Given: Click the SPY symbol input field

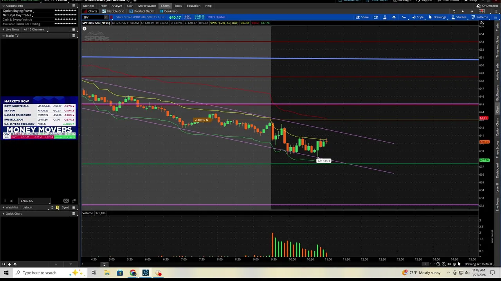Looking at the screenshot, I should [x=93, y=18].
